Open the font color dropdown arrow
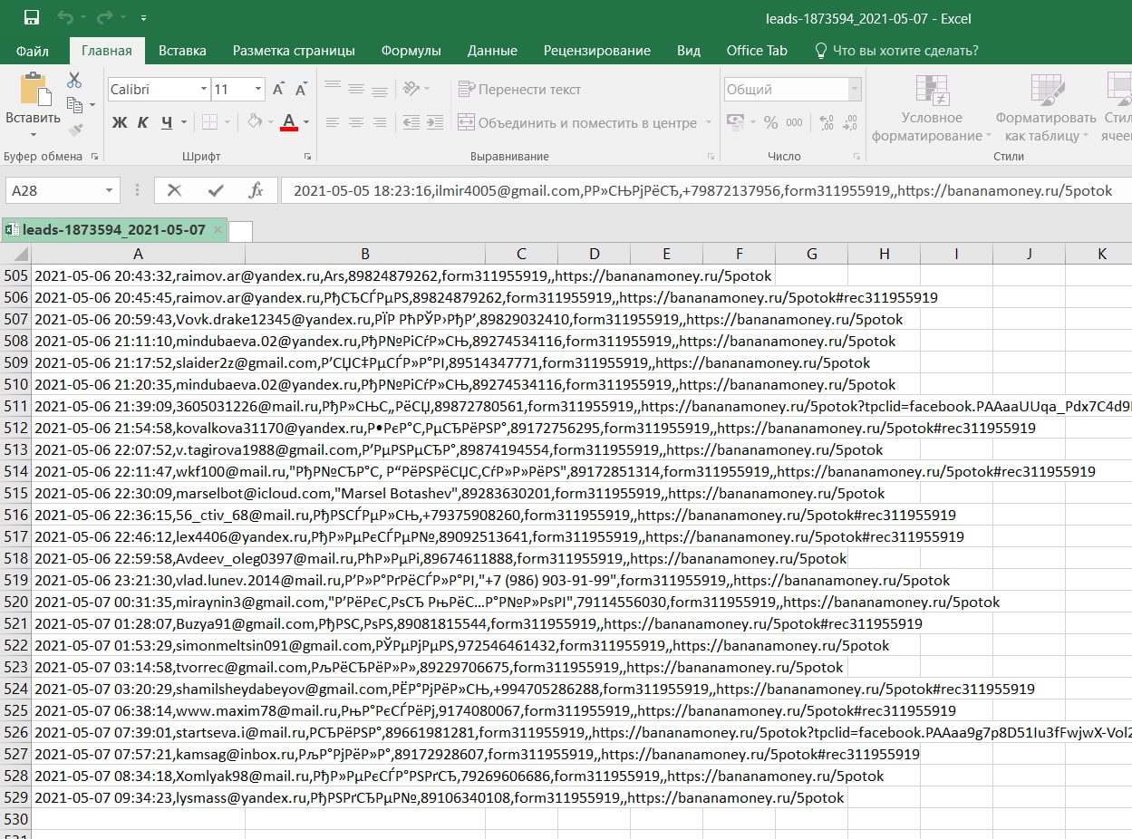Viewport: 1132px width, 839px height. click(x=306, y=122)
